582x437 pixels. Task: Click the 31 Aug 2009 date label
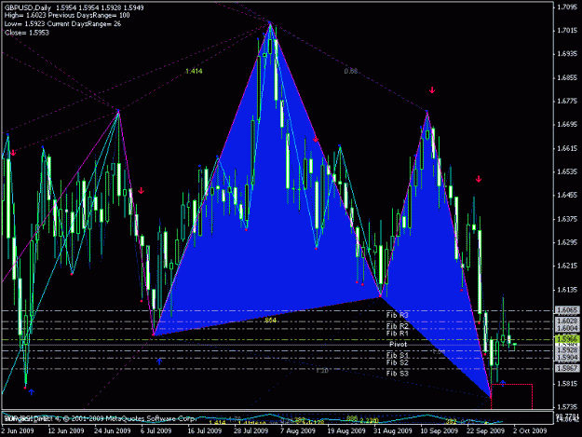393,430
